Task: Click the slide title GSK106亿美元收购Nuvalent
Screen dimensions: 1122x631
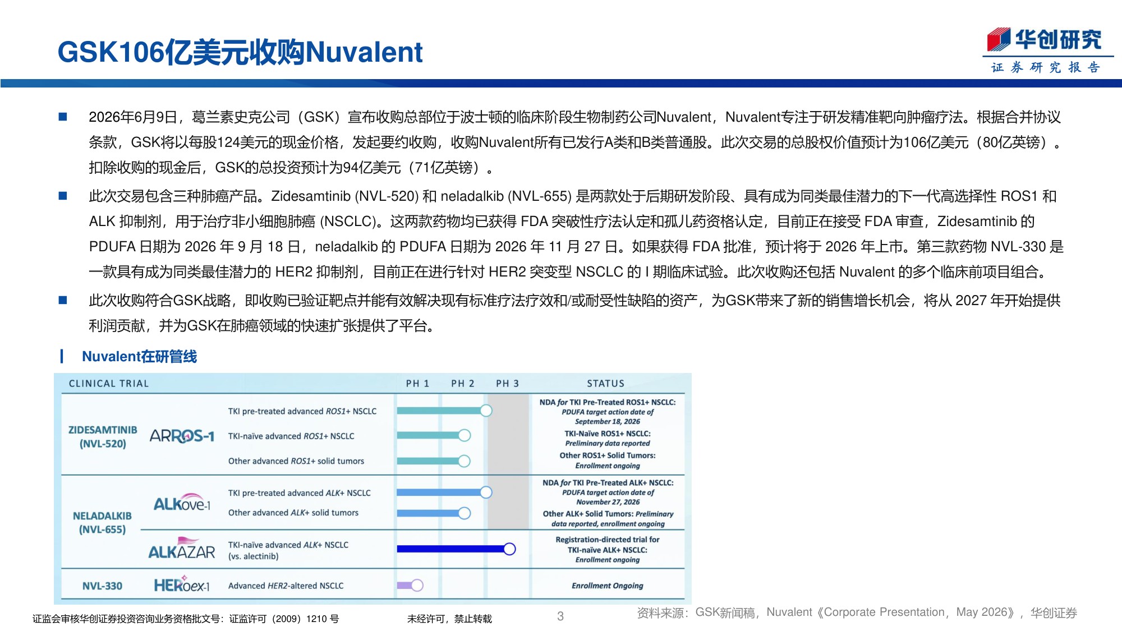Action: click(x=240, y=52)
